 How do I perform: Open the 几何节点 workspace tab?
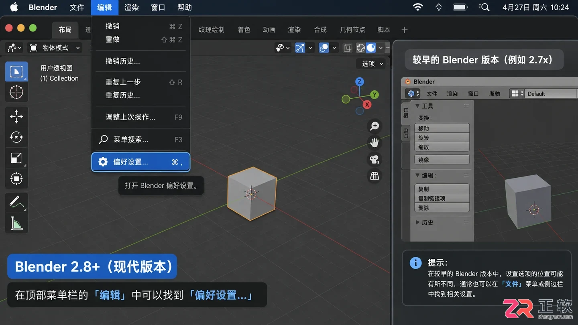(x=352, y=30)
